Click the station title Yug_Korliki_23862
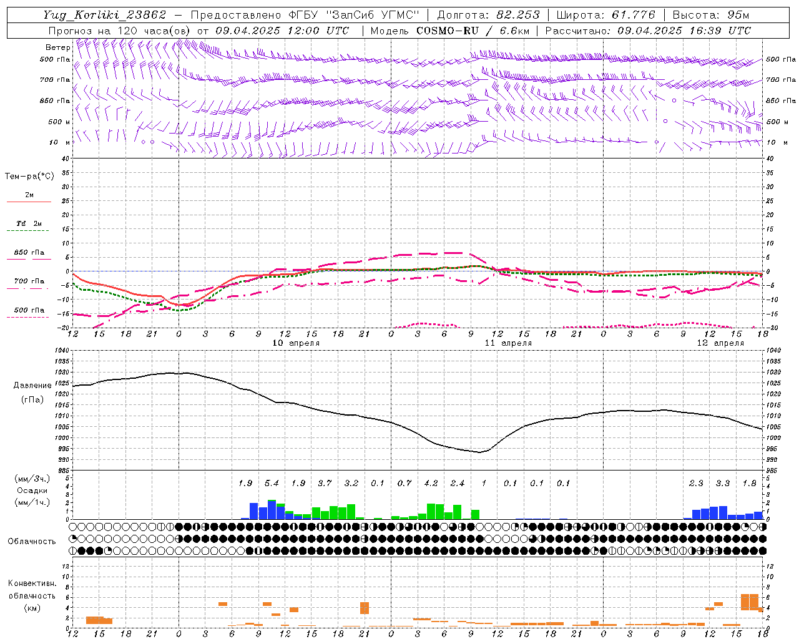This screenshot has height=639, width=799. pos(105,15)
